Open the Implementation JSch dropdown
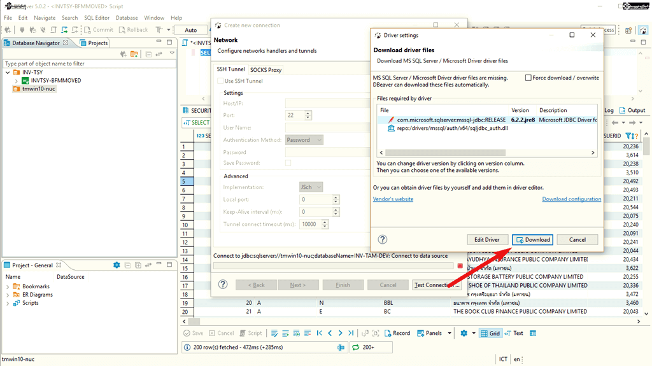The width and height of the screenshot is (652, 366). point(311,187)
